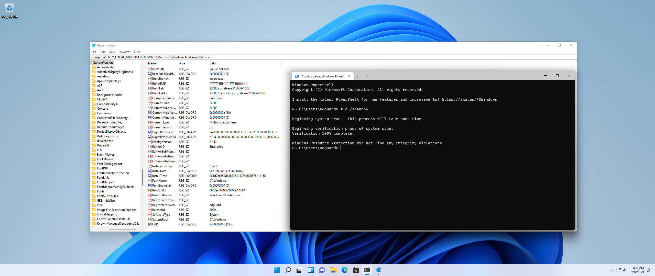Select the UBR DWORD value icon
This screenshot has width=655, height=276.
pyautogui.click(x=150, y=224)
